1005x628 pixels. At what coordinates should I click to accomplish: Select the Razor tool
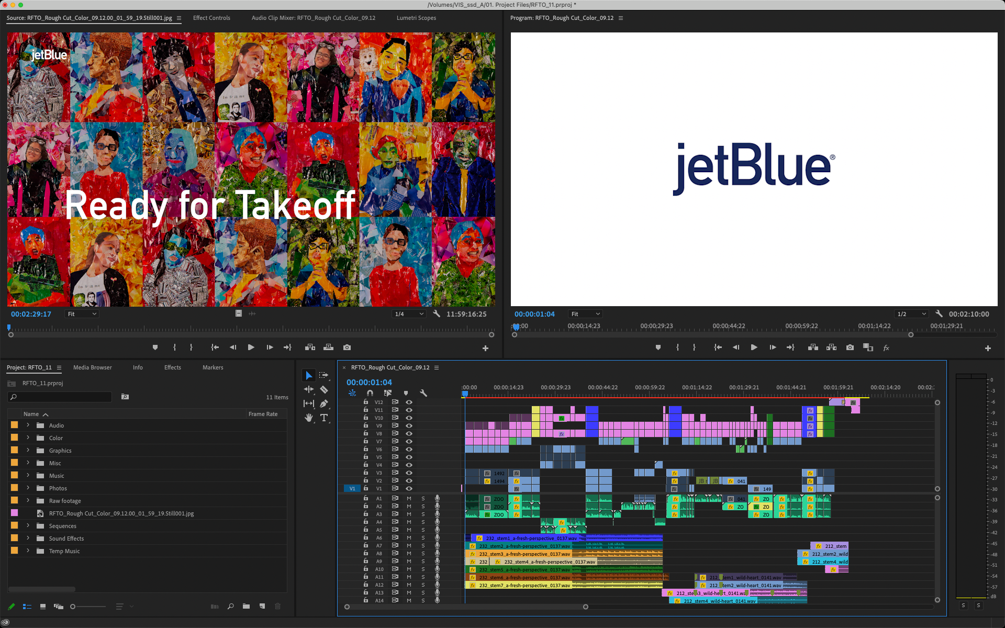pyautogui.click(x=324, y=389)
